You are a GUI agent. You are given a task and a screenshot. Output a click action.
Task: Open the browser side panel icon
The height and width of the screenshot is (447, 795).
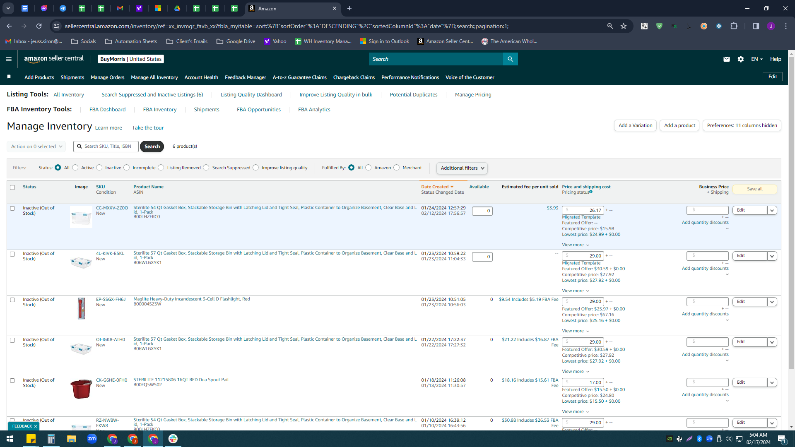click(756, 26)
